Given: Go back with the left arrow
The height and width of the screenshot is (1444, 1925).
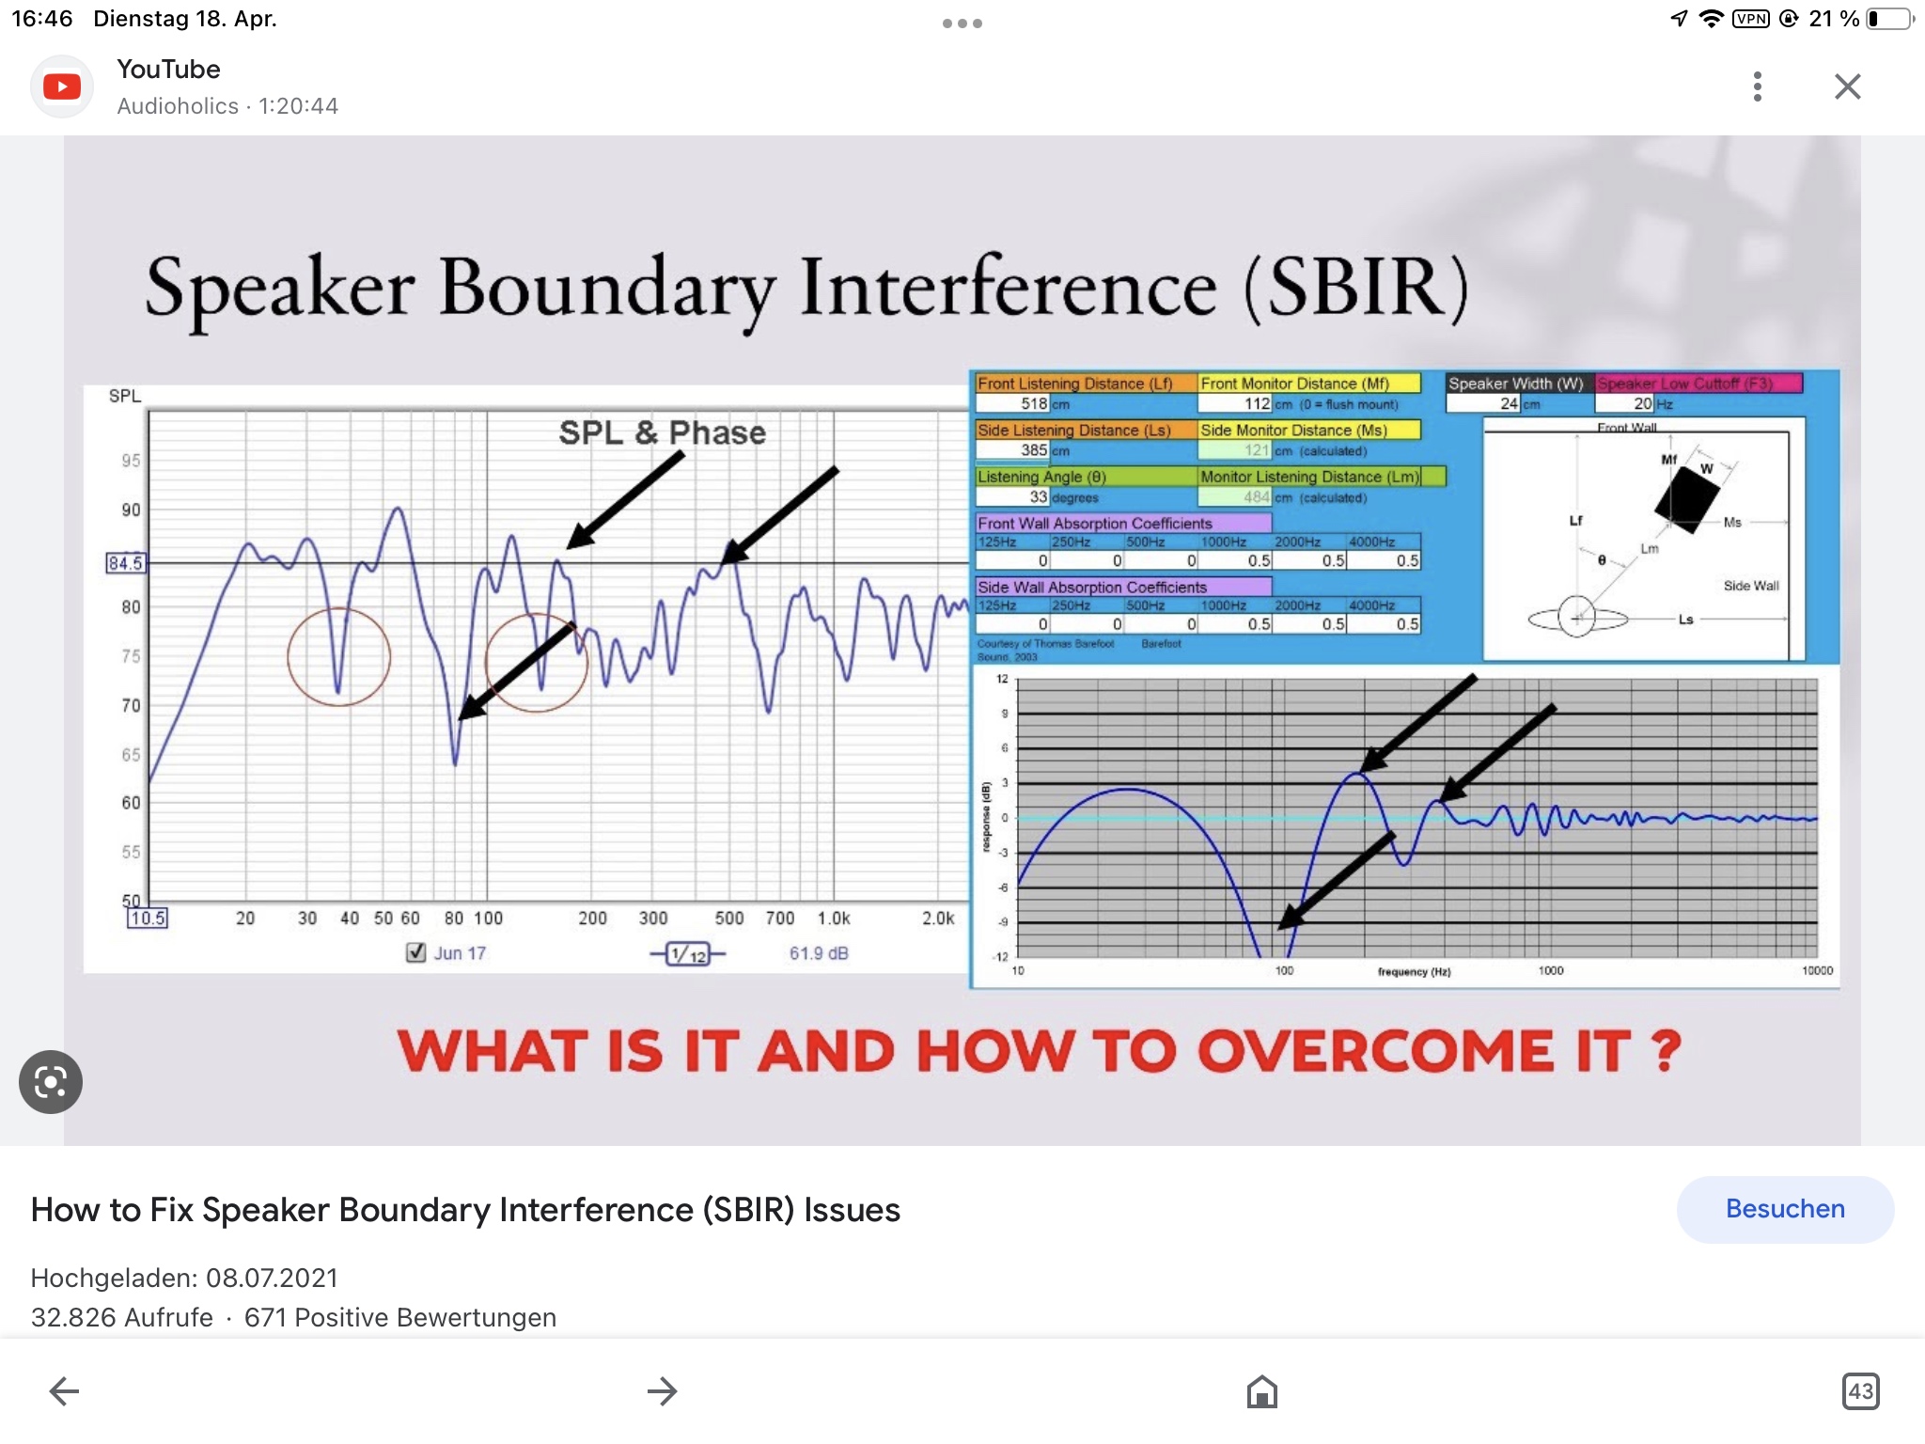Looking at the screenshot, I should (x=64, y=1390).
